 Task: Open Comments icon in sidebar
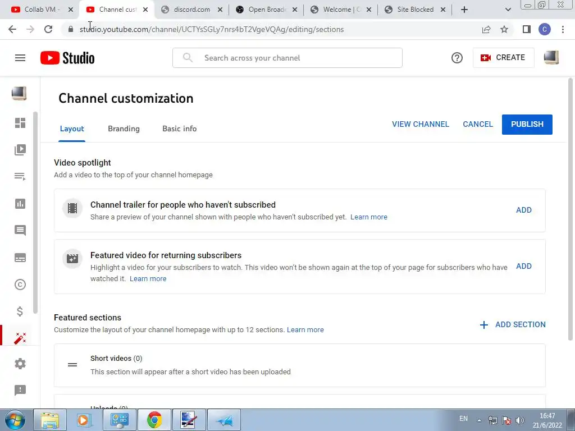tap(20, 231)
